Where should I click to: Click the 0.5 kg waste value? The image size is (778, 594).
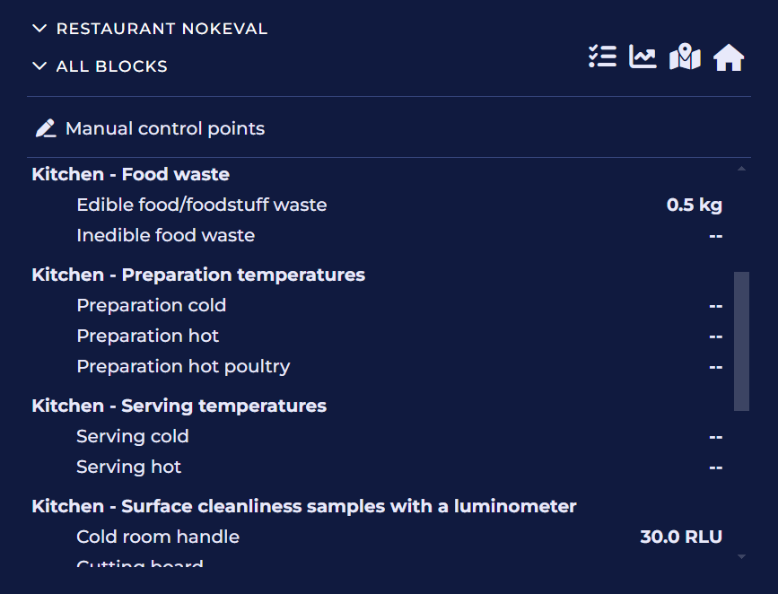(x=695, y=205)
